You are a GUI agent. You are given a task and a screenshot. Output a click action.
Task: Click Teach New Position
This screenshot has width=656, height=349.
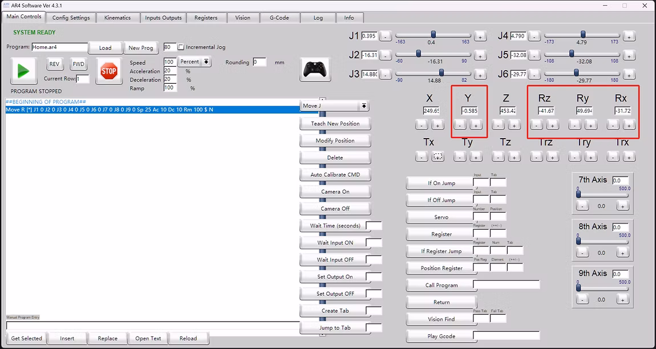click(335, 123)
